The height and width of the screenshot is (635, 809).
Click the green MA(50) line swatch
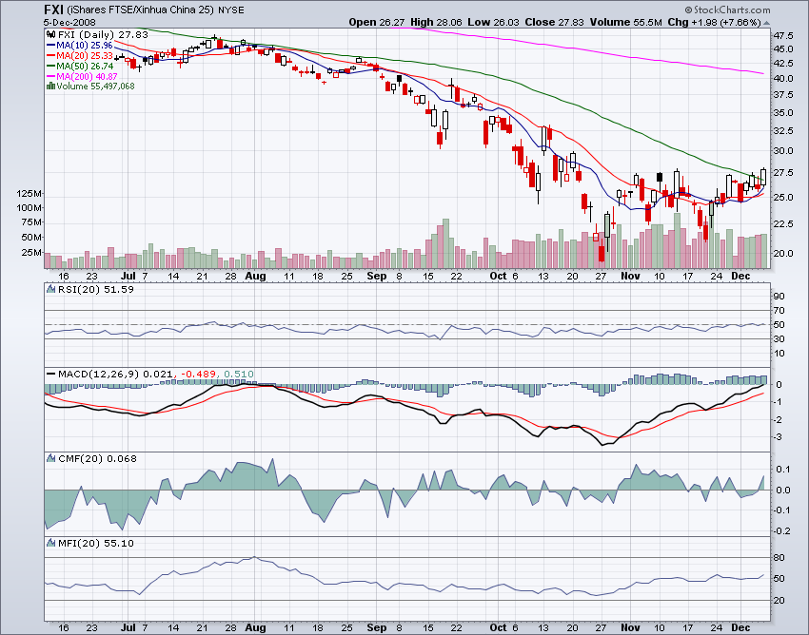click(x=51, y=66)
